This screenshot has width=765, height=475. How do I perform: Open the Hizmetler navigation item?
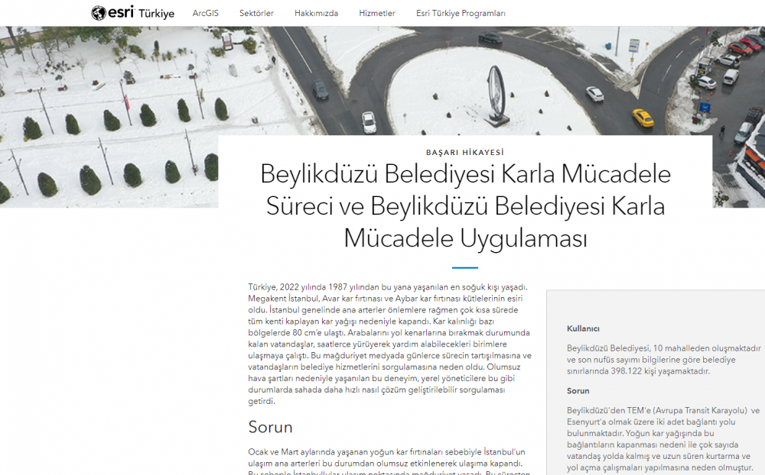click(x=377, y=13)
